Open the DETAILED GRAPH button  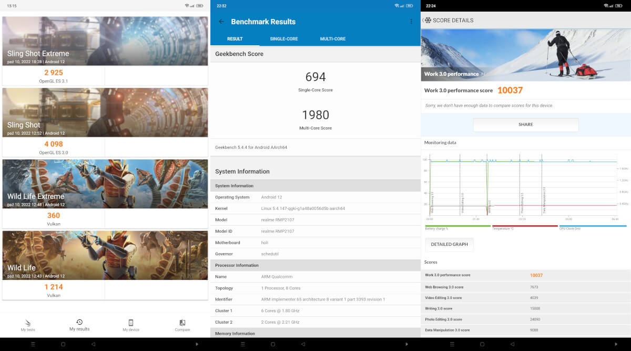[x=449, y=244]
